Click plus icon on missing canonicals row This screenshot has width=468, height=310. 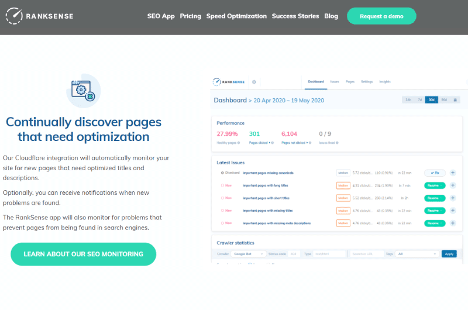coord(453,173)
